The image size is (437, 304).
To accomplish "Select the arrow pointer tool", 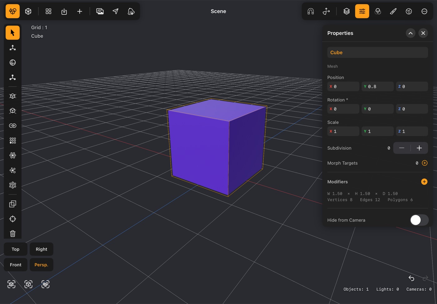I will [x=12, y=33].
